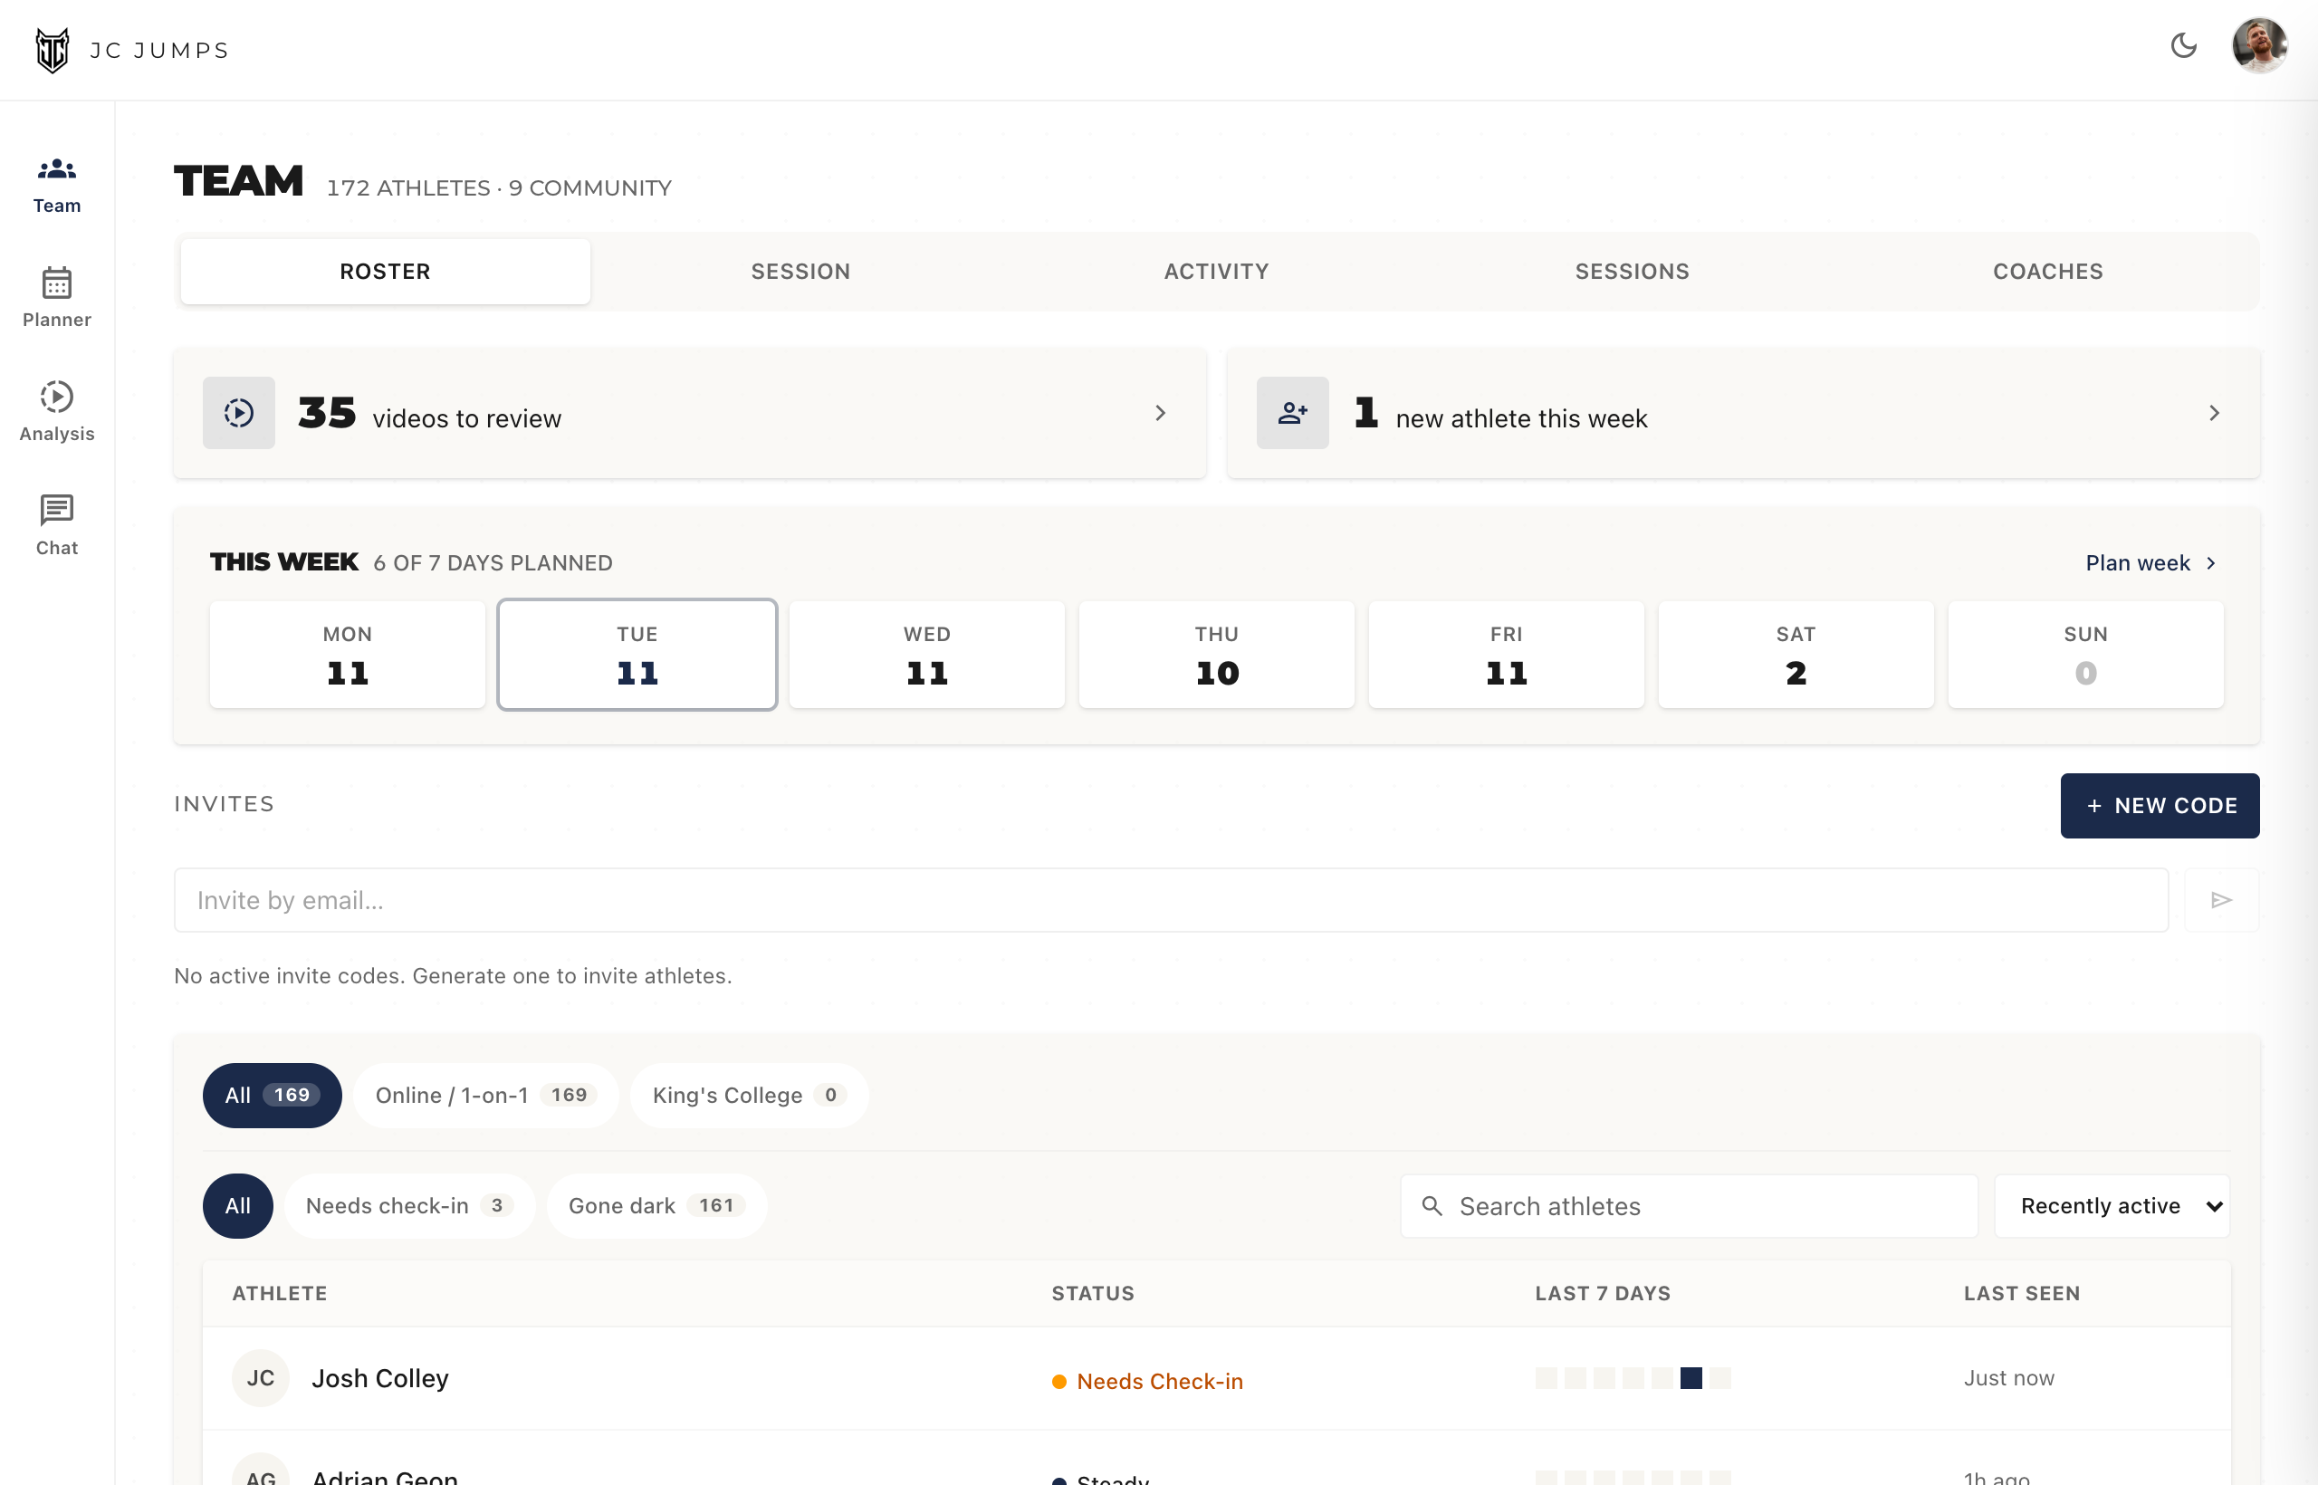Click the LAST SEEN column header
The height and width of the screenshot is (1485, 2318).
click(2022, 1293)
